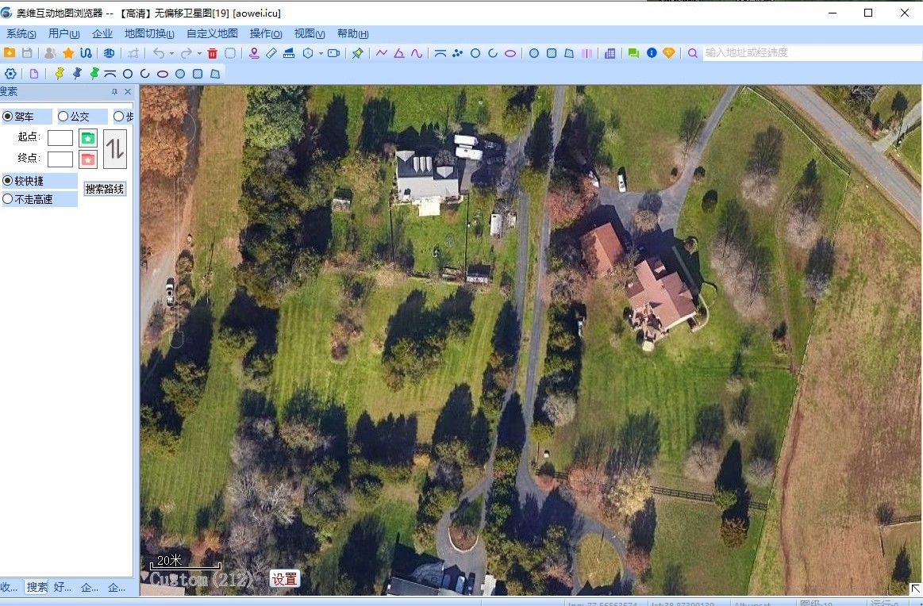Screen dimensions: 923x606
Task: Click the green chat message icon
Action: [633, 53]
